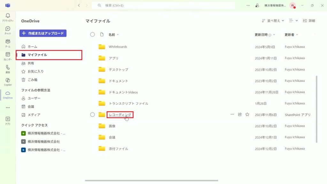Open the Chat icon in the Teams rail

(x=8, y=30)
